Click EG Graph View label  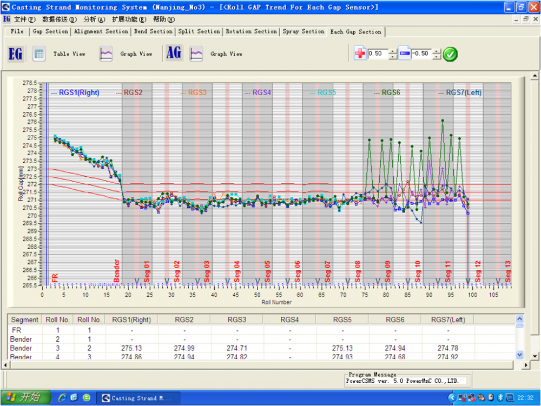136,54
